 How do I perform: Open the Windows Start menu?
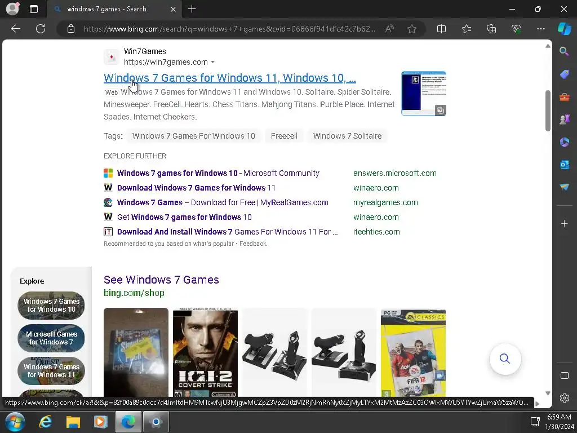[15, 422]
